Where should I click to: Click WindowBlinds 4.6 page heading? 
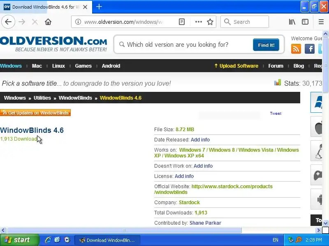(x=32, y=130)
